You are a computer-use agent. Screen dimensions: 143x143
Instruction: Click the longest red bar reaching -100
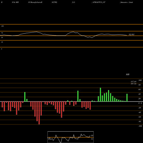click(x=39, y=113)
